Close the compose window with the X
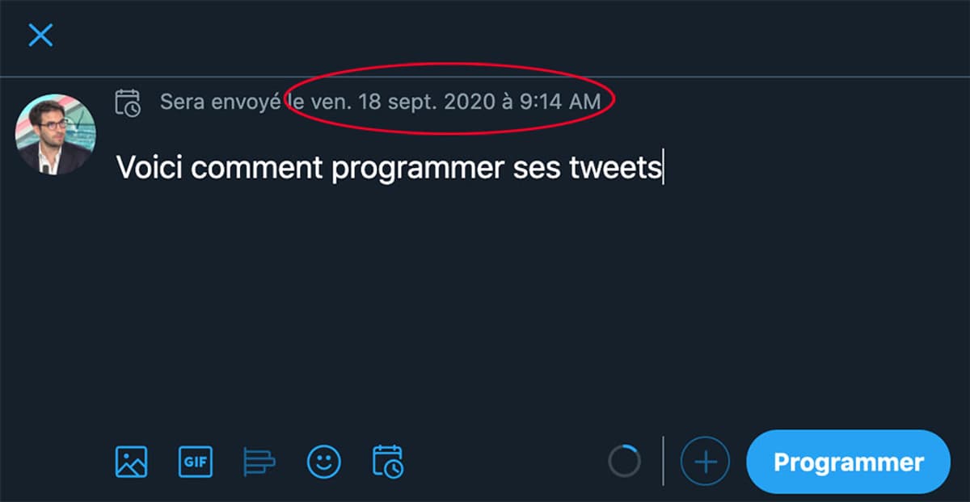This screenshot has width=970, height=502. (40, 35)
